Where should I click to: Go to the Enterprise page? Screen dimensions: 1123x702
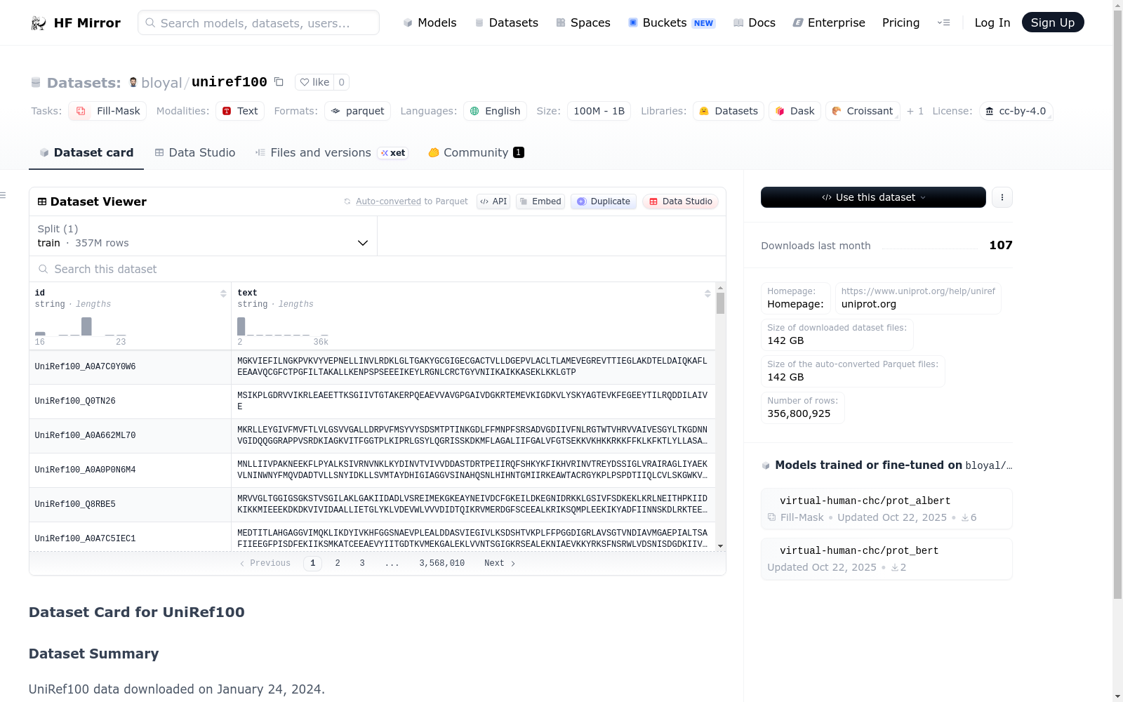coord(828,22)
